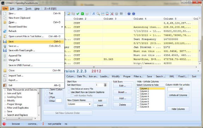Click the floppy disk icon beside Save

[x=5, y=42]
